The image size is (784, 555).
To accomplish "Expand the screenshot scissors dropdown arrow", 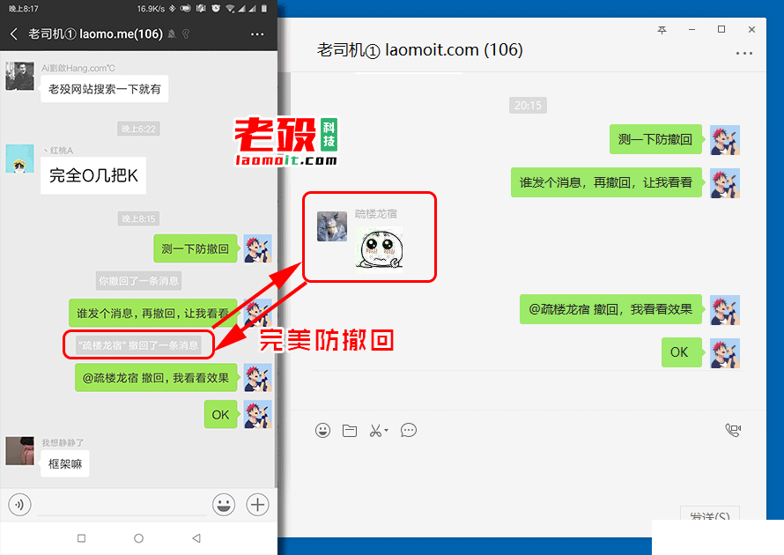I will pos(386,430).
